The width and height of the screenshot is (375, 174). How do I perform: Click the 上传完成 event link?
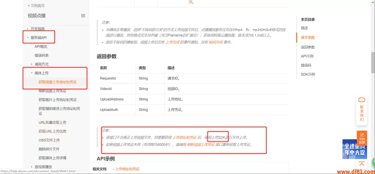tap(172, 42)
